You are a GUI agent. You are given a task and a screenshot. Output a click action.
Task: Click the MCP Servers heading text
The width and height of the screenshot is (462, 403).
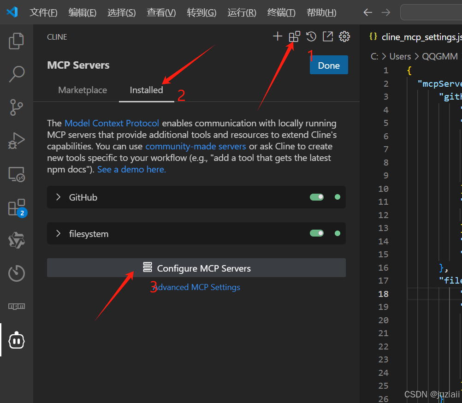coord(78,65)
